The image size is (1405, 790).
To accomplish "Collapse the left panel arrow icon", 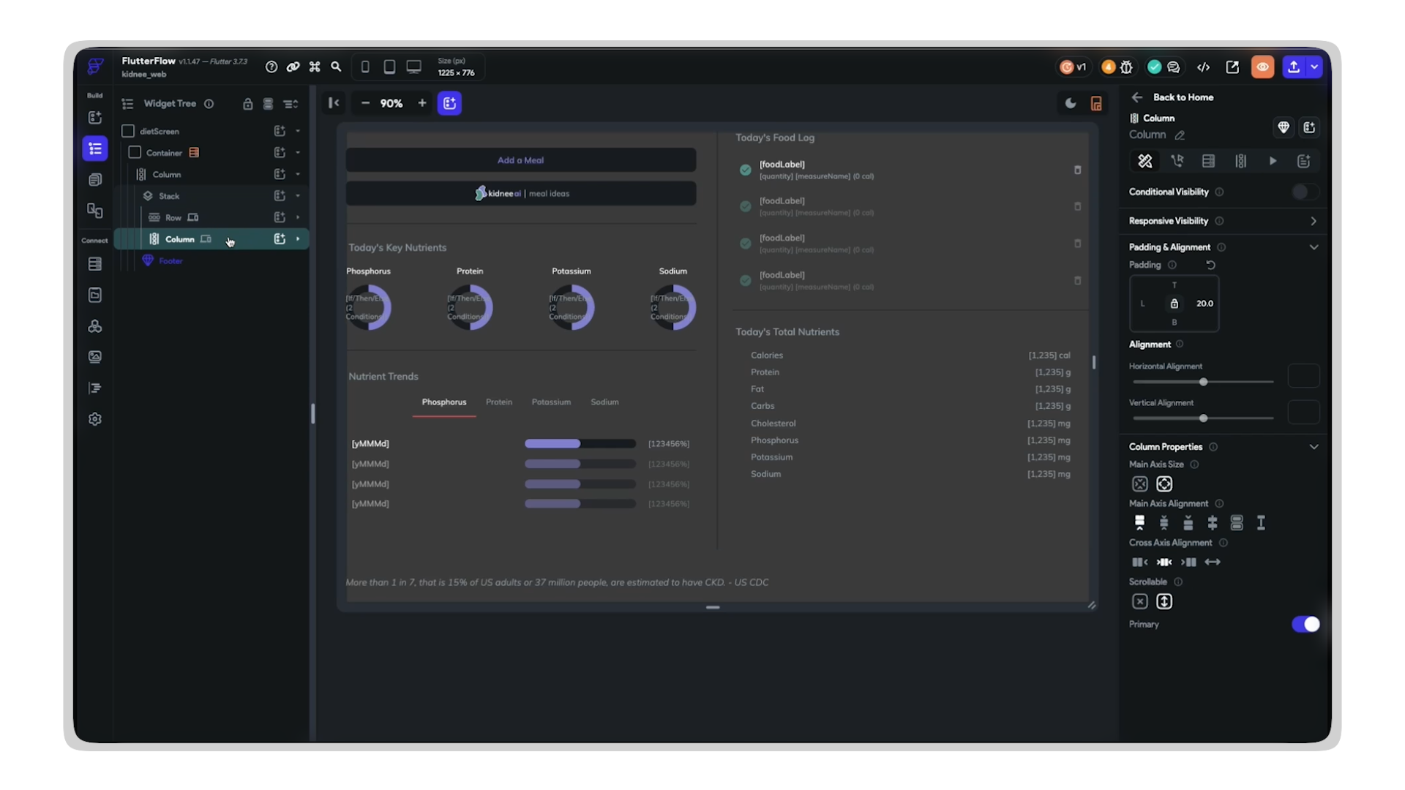I will [x=334, y=103].
